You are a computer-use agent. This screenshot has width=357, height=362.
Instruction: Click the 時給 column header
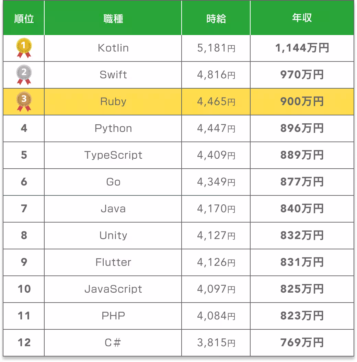click(216, 19)
